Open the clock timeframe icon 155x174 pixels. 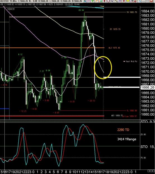(108, 1)
